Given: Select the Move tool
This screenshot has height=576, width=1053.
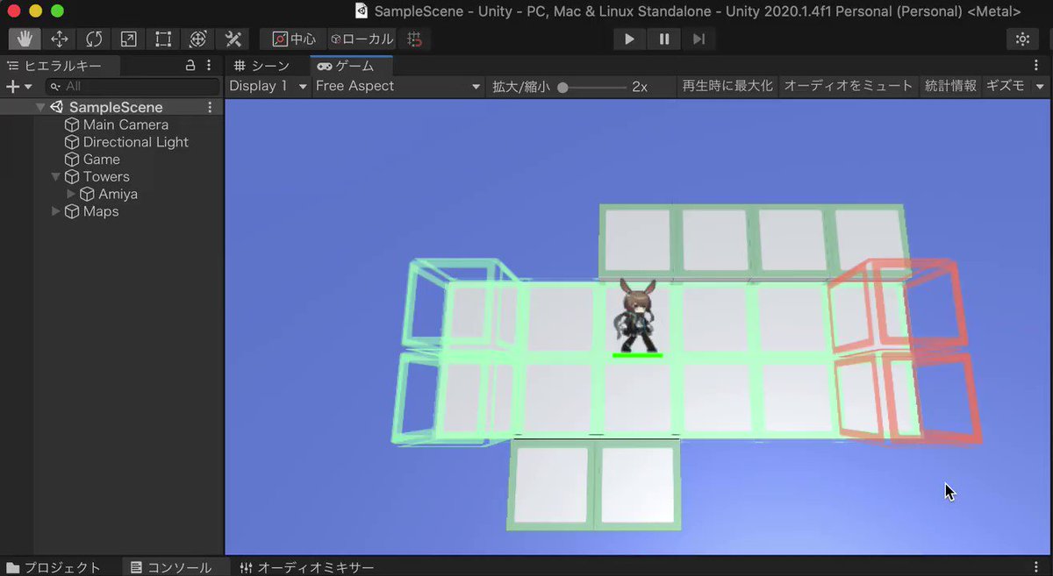Looking at the screenshot, I should (x=60, y=39).
